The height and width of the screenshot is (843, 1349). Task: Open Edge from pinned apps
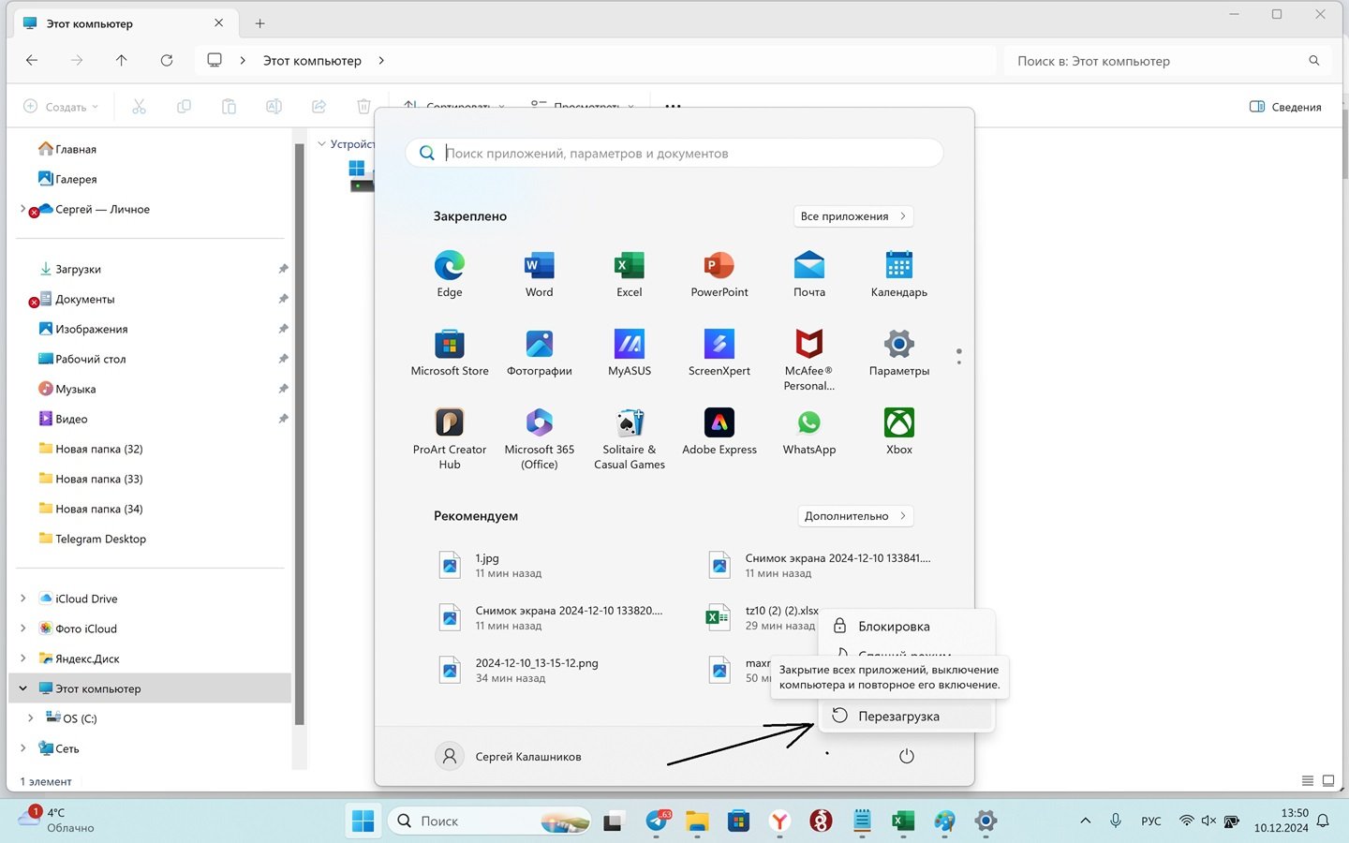pos(450,274)
